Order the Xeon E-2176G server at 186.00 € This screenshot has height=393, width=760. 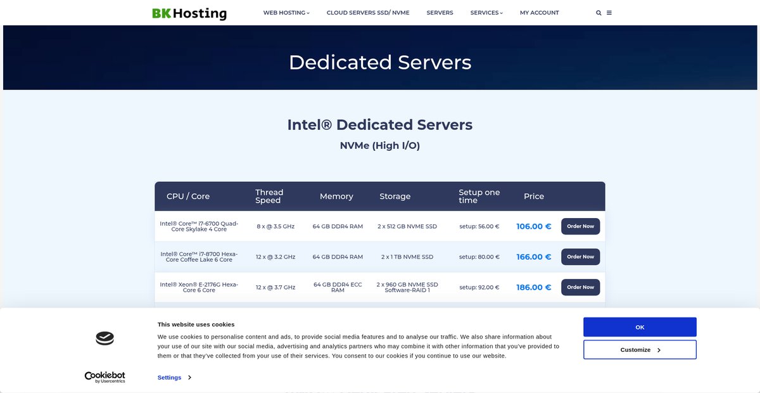coord(580,287)
